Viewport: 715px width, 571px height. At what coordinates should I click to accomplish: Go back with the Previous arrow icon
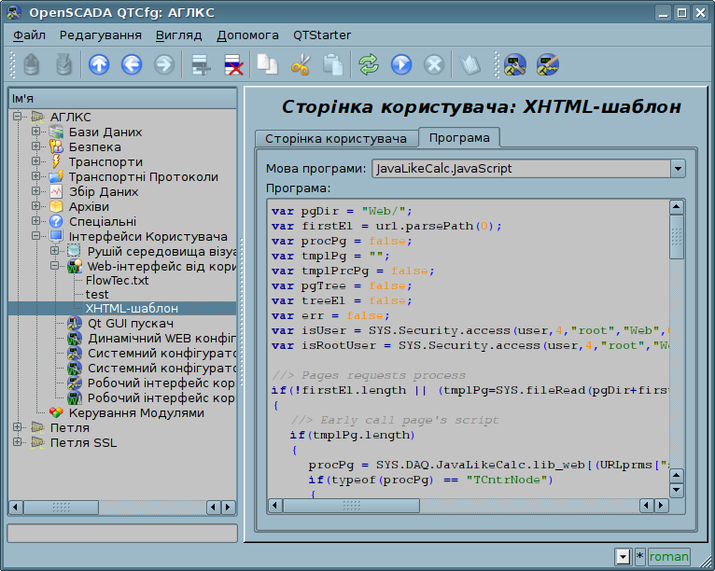pyautogui.click(x=132, y=64)
